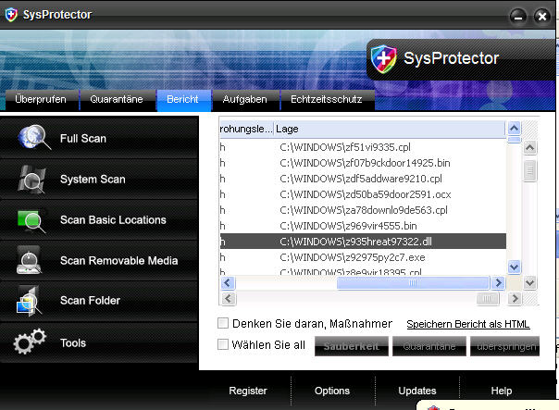Open the Überprüfen tab
The width and height of the screenshot is (559, 410).
tap(41, 99)
